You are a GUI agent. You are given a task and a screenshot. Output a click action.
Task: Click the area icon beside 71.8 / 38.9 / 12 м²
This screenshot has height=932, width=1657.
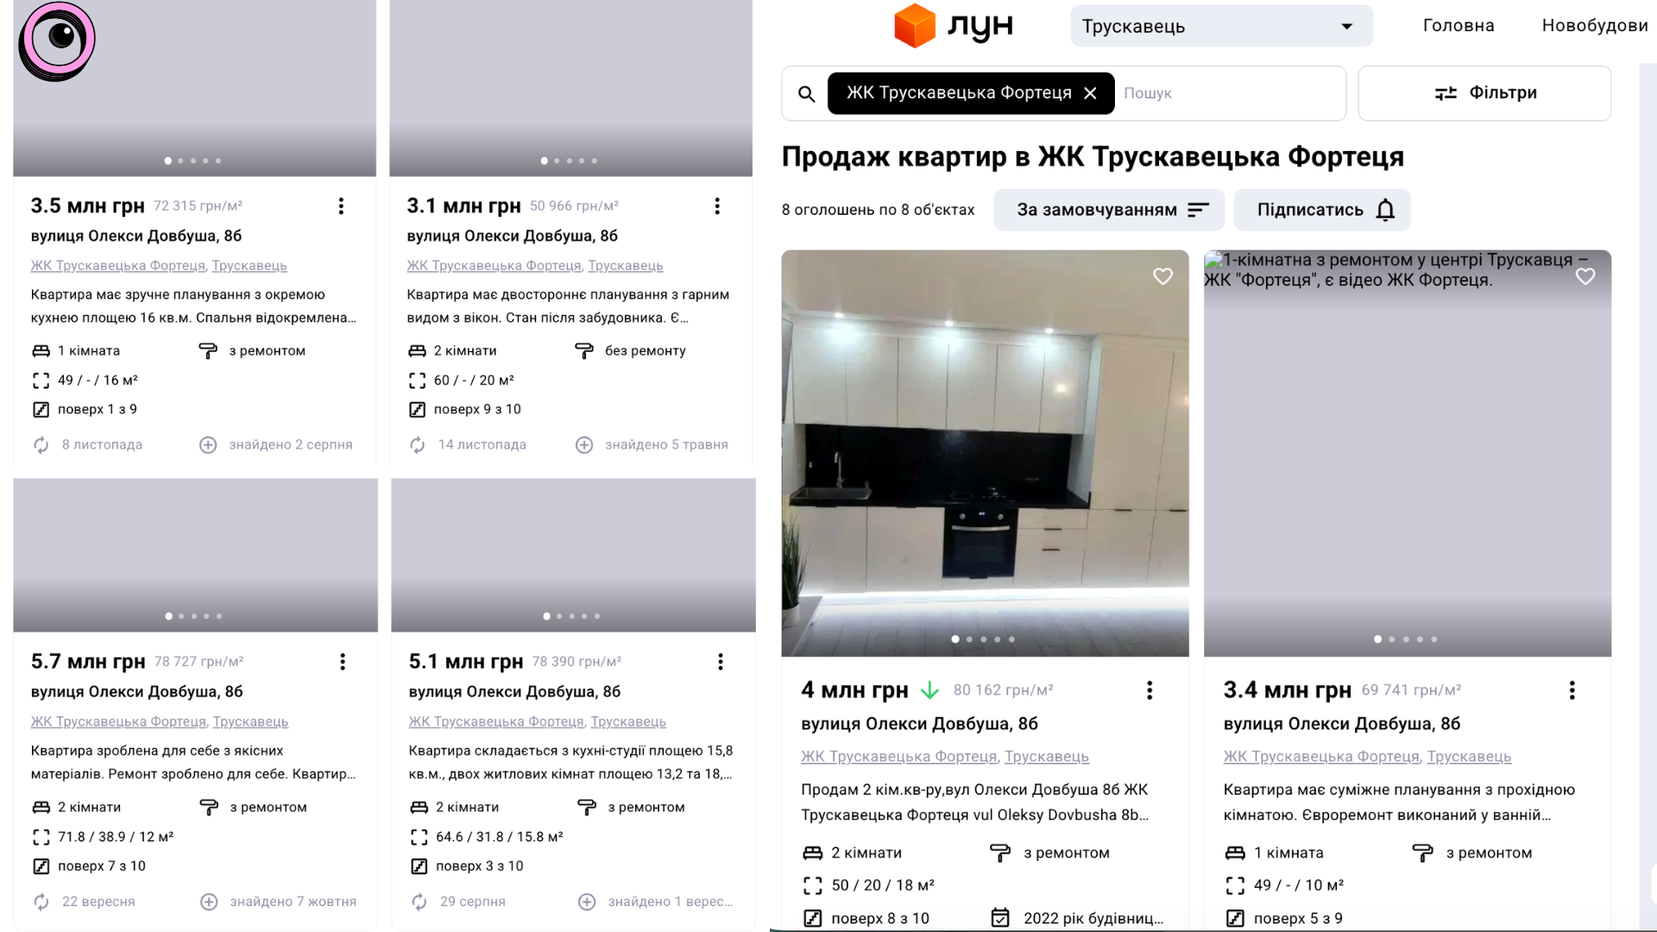[x=41, y=837]
